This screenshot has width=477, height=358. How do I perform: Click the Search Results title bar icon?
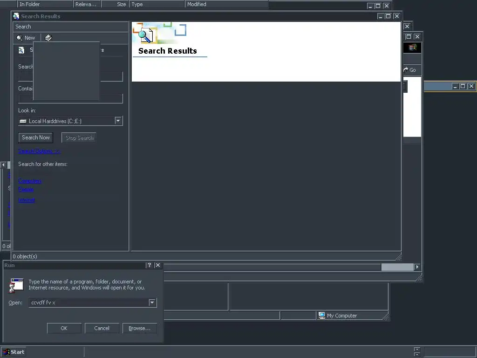click(x=16, y=16)
